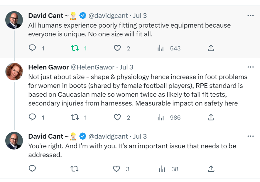Click the Jul 3 timestamp on Helen's tweet
260x182 pixels.
pos(127,67)
